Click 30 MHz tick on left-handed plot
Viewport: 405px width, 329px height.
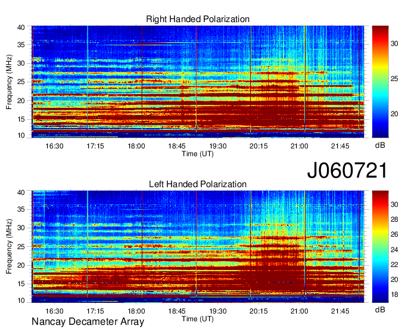click(21, 228)
